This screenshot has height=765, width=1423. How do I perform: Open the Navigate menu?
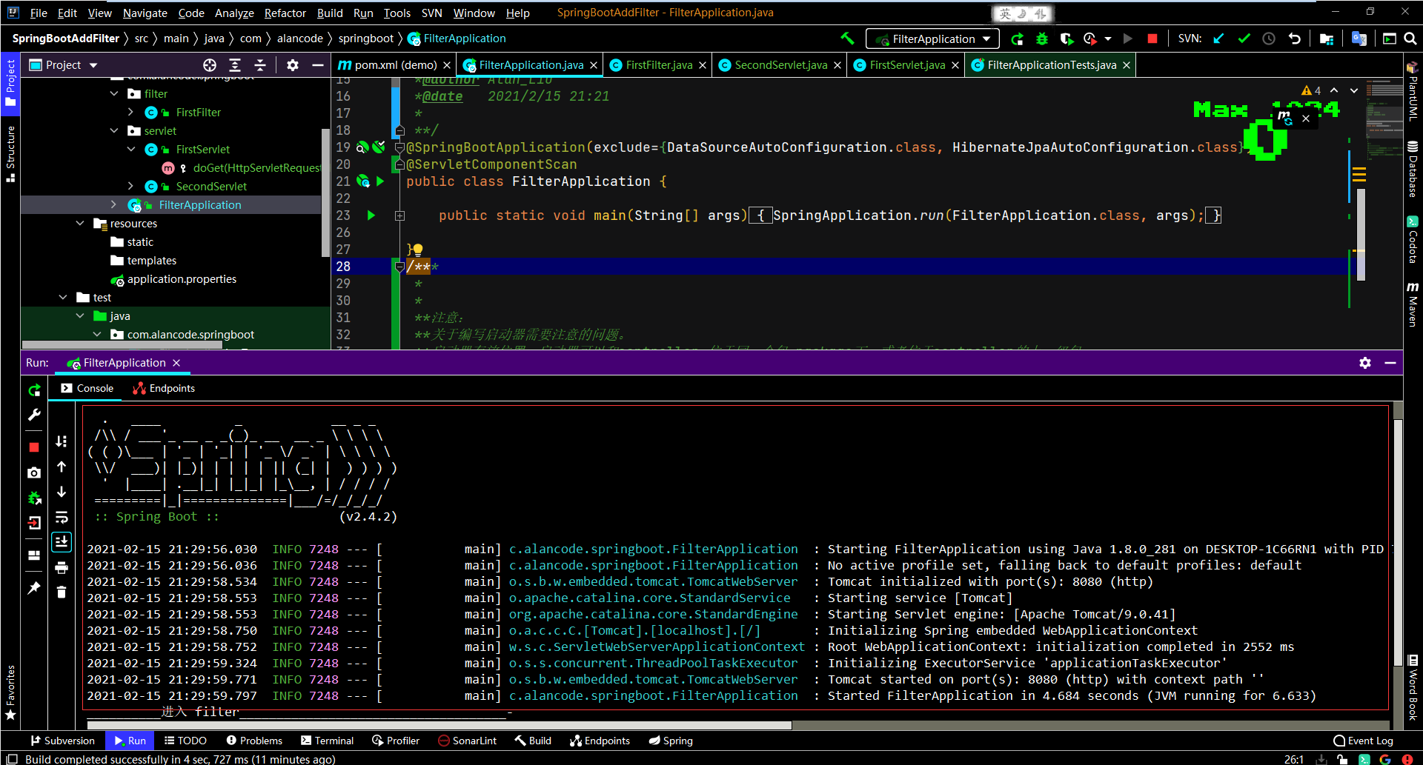pos(145,13)
